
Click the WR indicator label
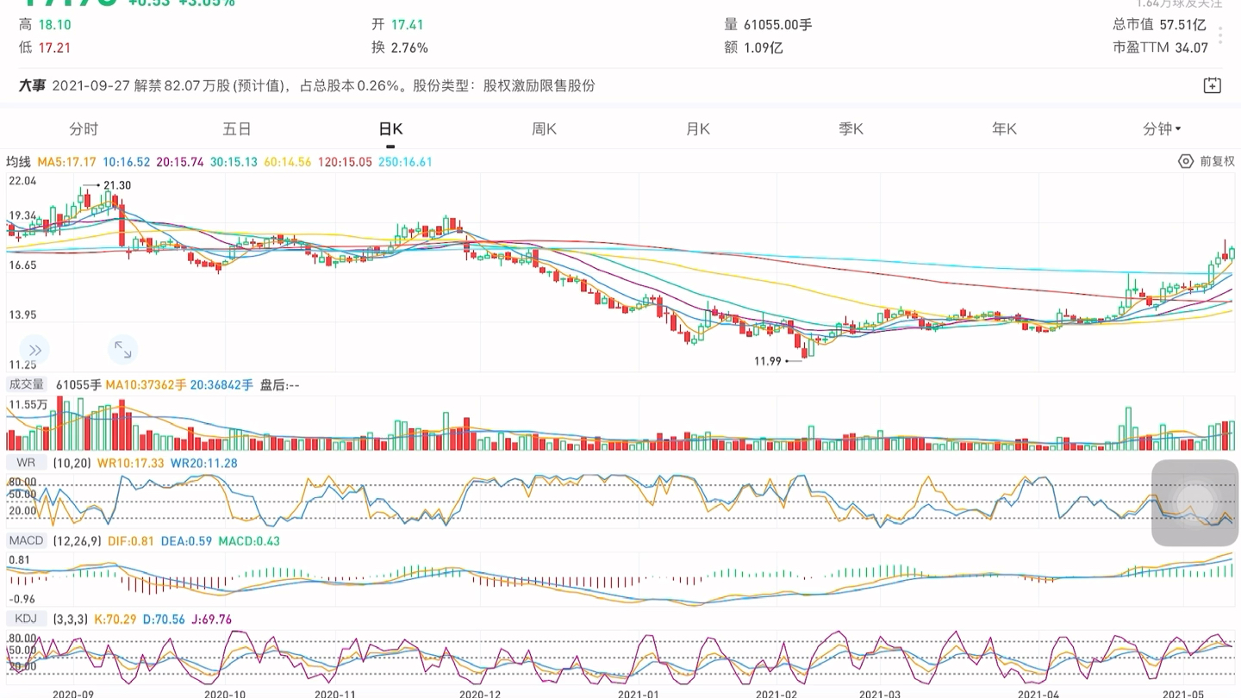pyautogui.click(x=26, y=463)
